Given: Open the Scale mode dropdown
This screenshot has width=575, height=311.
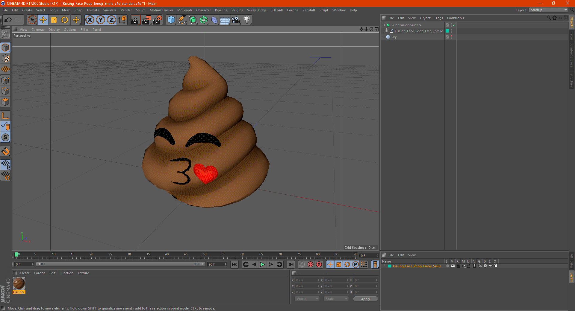Looking at the screenshot, I should pos(336,299).
